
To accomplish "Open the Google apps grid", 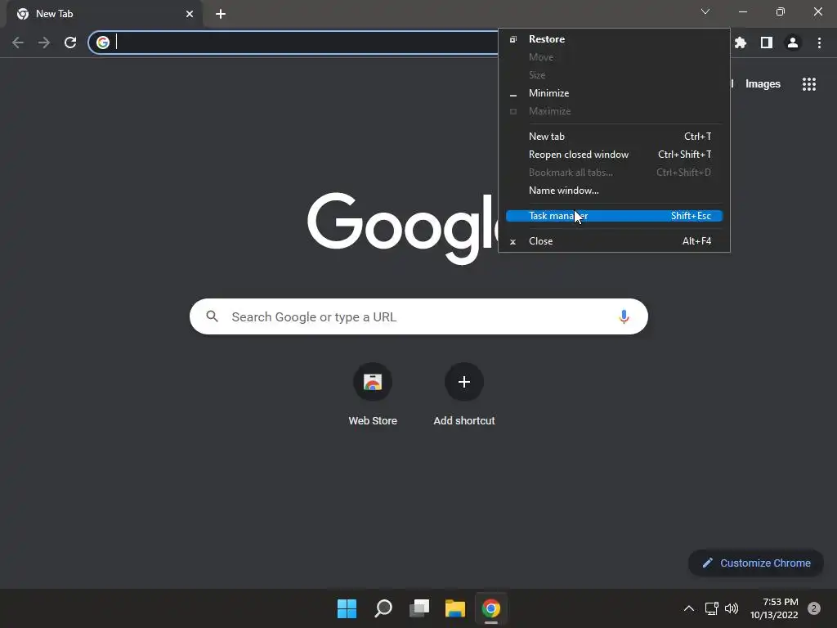I will [x=809, y=84].
